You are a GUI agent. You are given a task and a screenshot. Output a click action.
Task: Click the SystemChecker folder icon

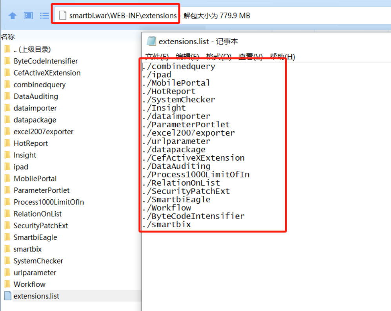(x=7, y=261)
